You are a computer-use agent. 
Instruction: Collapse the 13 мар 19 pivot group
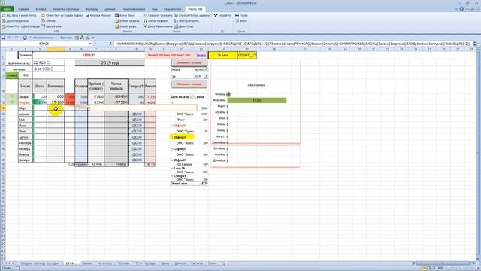click(172, 175)
